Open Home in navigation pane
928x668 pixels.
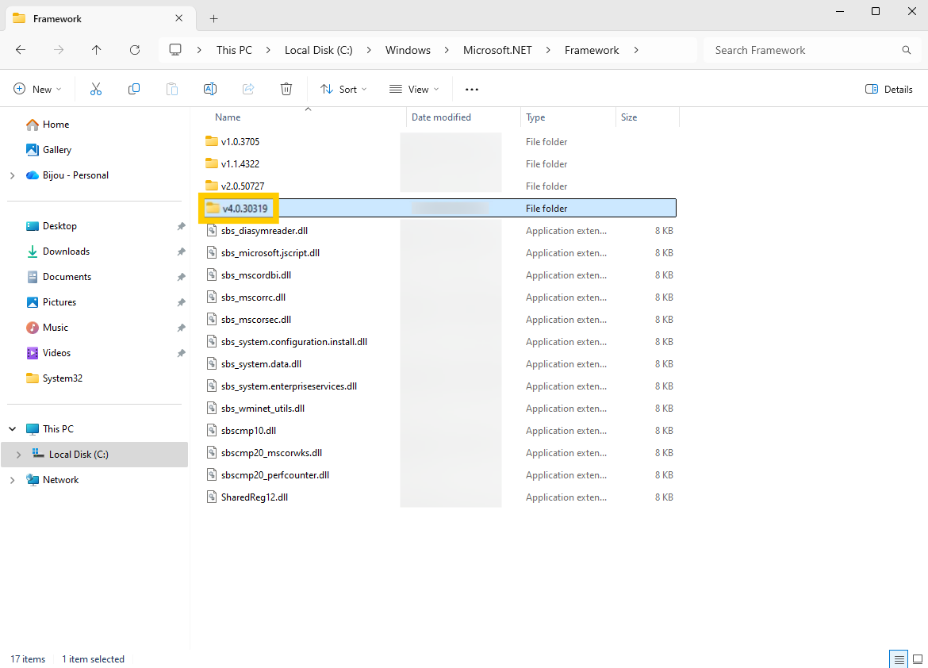click(x=56, y=125)
